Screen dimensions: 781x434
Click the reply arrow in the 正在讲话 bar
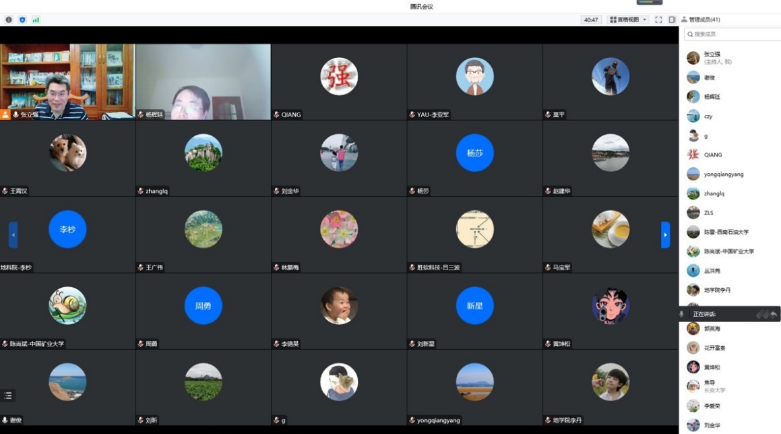pyautogui.click(x=774, y=314)
